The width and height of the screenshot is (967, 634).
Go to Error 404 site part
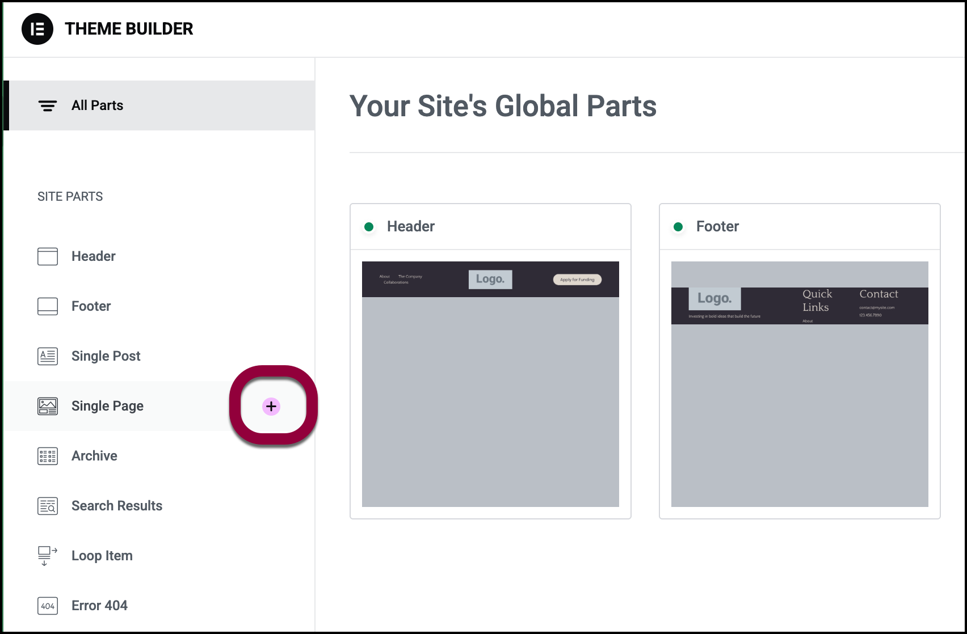(x=99, y=606)
